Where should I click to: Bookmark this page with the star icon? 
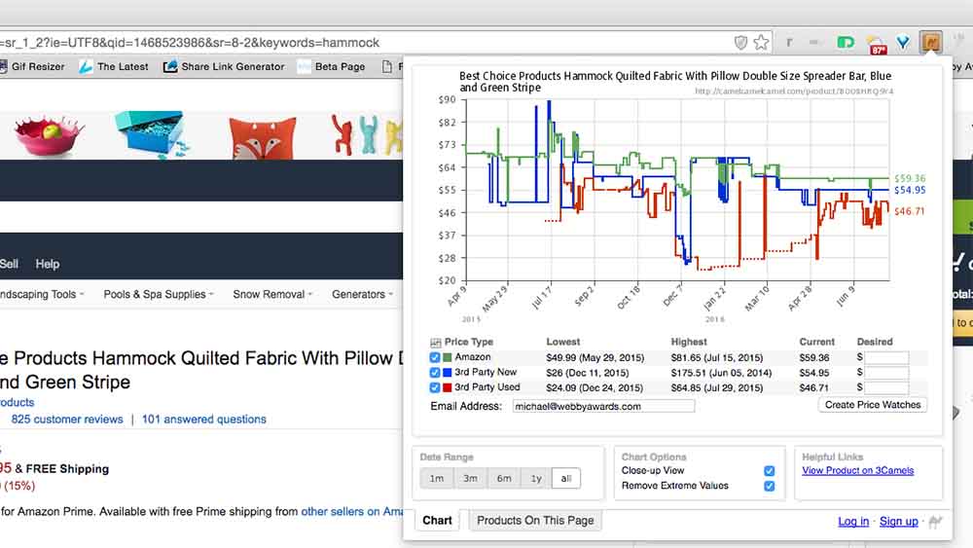pyautogui.click(x=761, y=43)
